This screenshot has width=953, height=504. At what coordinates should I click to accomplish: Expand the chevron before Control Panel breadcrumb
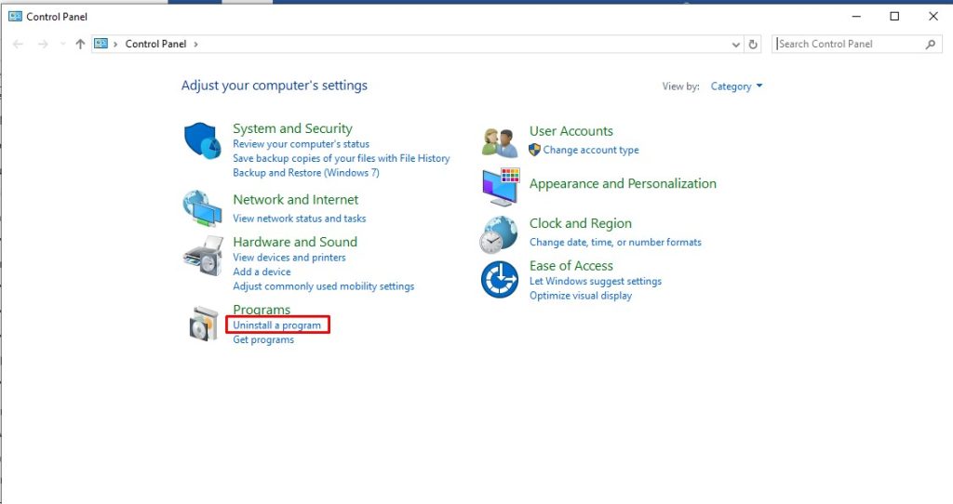(115, 45)
